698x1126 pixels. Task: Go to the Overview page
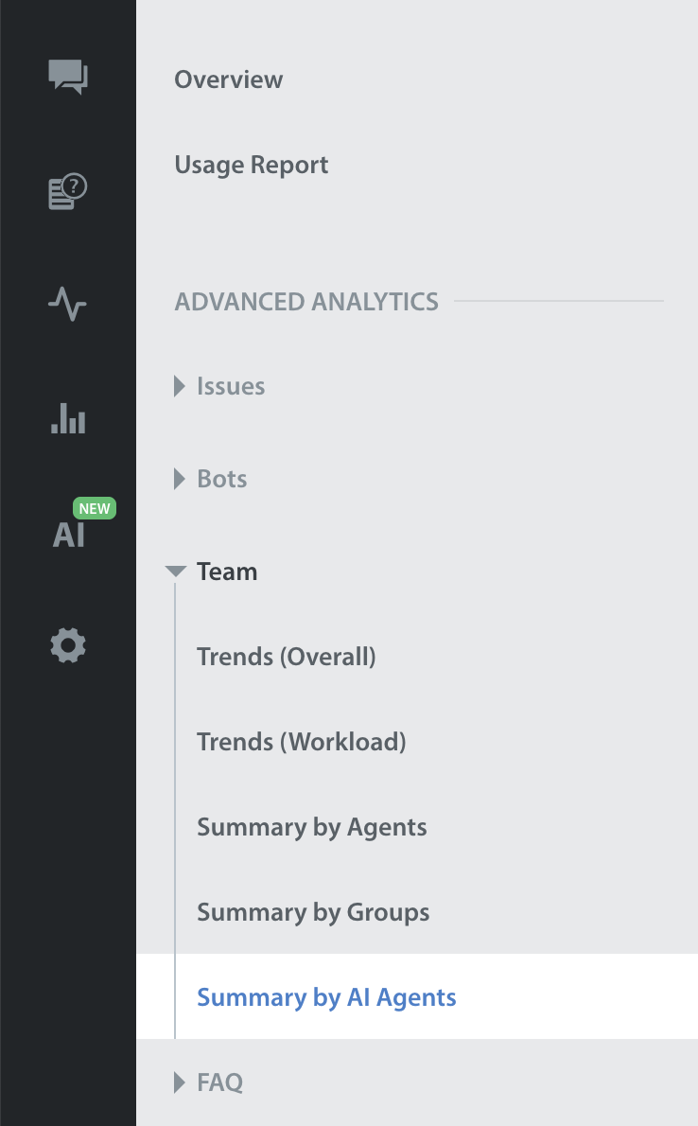[x=228, y=79]
